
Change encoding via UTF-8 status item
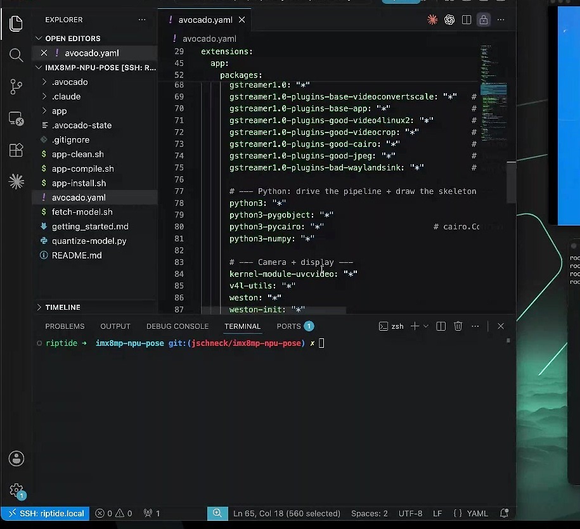tap(410, 513)
